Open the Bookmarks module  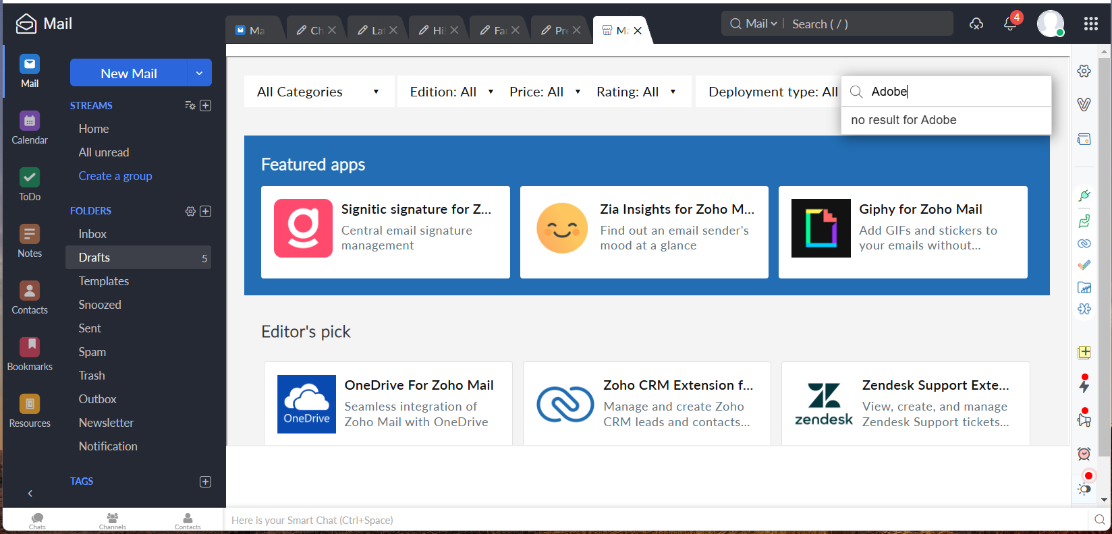click(x=30, y=355)
